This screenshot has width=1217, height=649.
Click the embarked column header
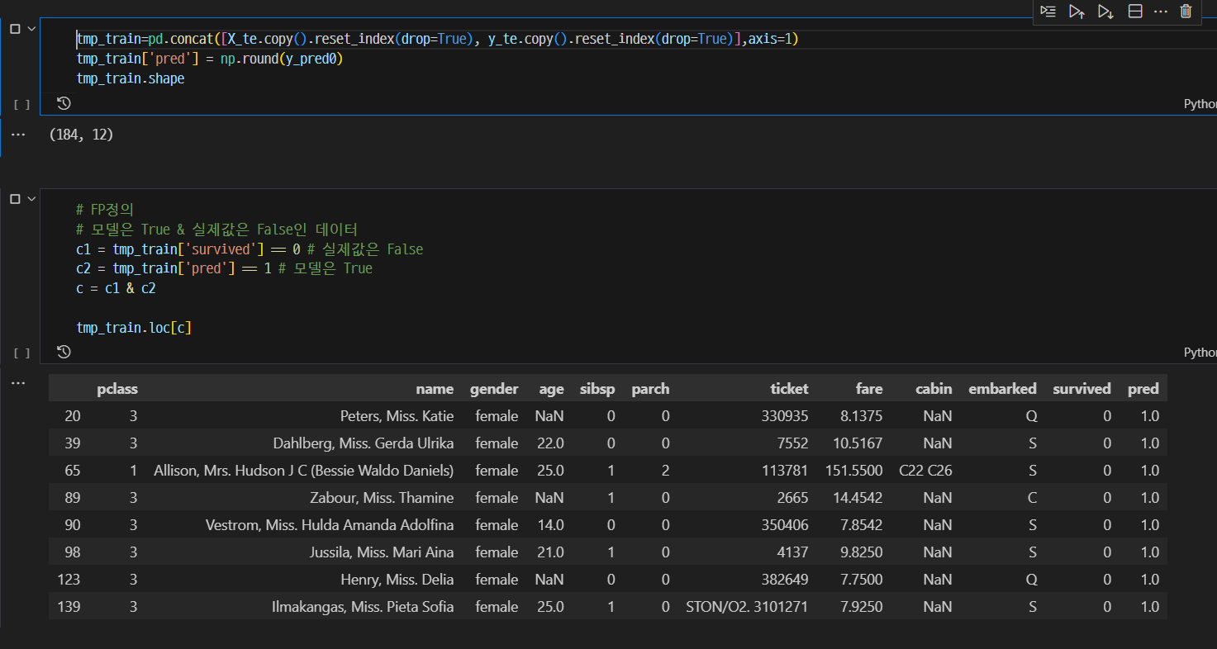pos(1002,389)
